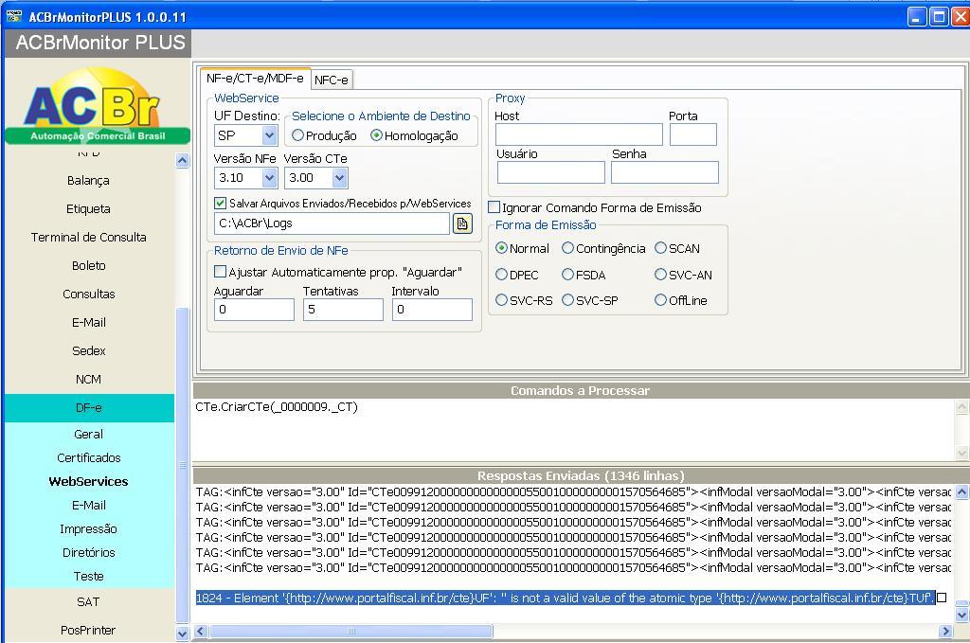Image resolution: width=970 pixels, height=643 pixels.
Task: Open Teste under DF-e
Action: point(88,576)
